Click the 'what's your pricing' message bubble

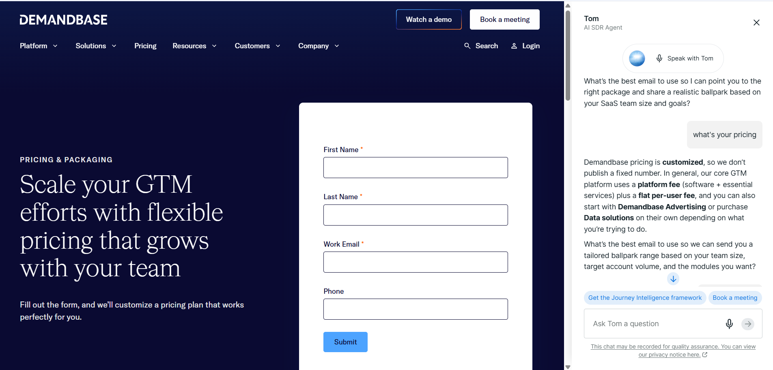[724, 135]
